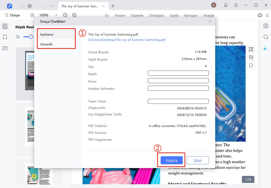Click the Uygula button
This screenshot has width=271, height=188.
(x=172, y=161)
